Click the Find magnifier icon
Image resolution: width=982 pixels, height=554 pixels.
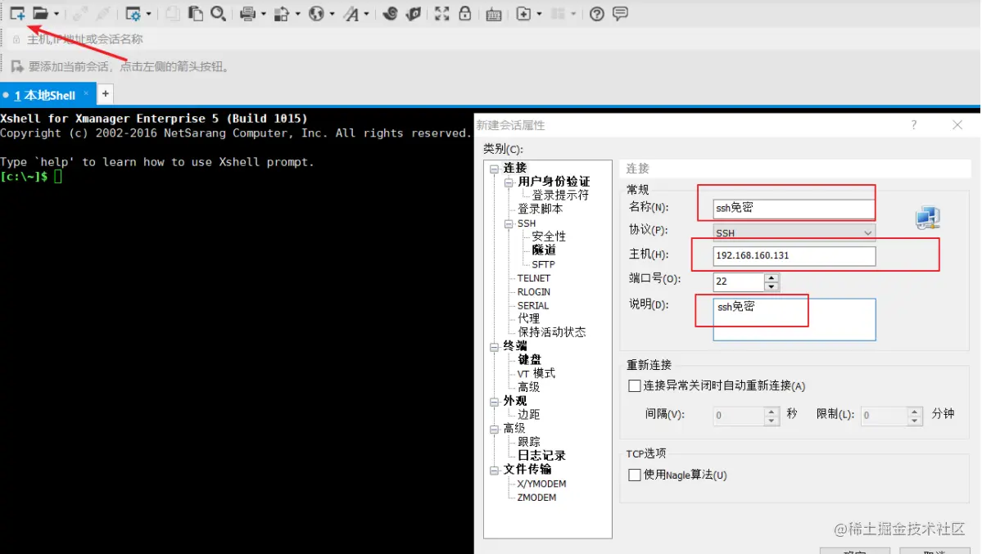coord(218,14)
